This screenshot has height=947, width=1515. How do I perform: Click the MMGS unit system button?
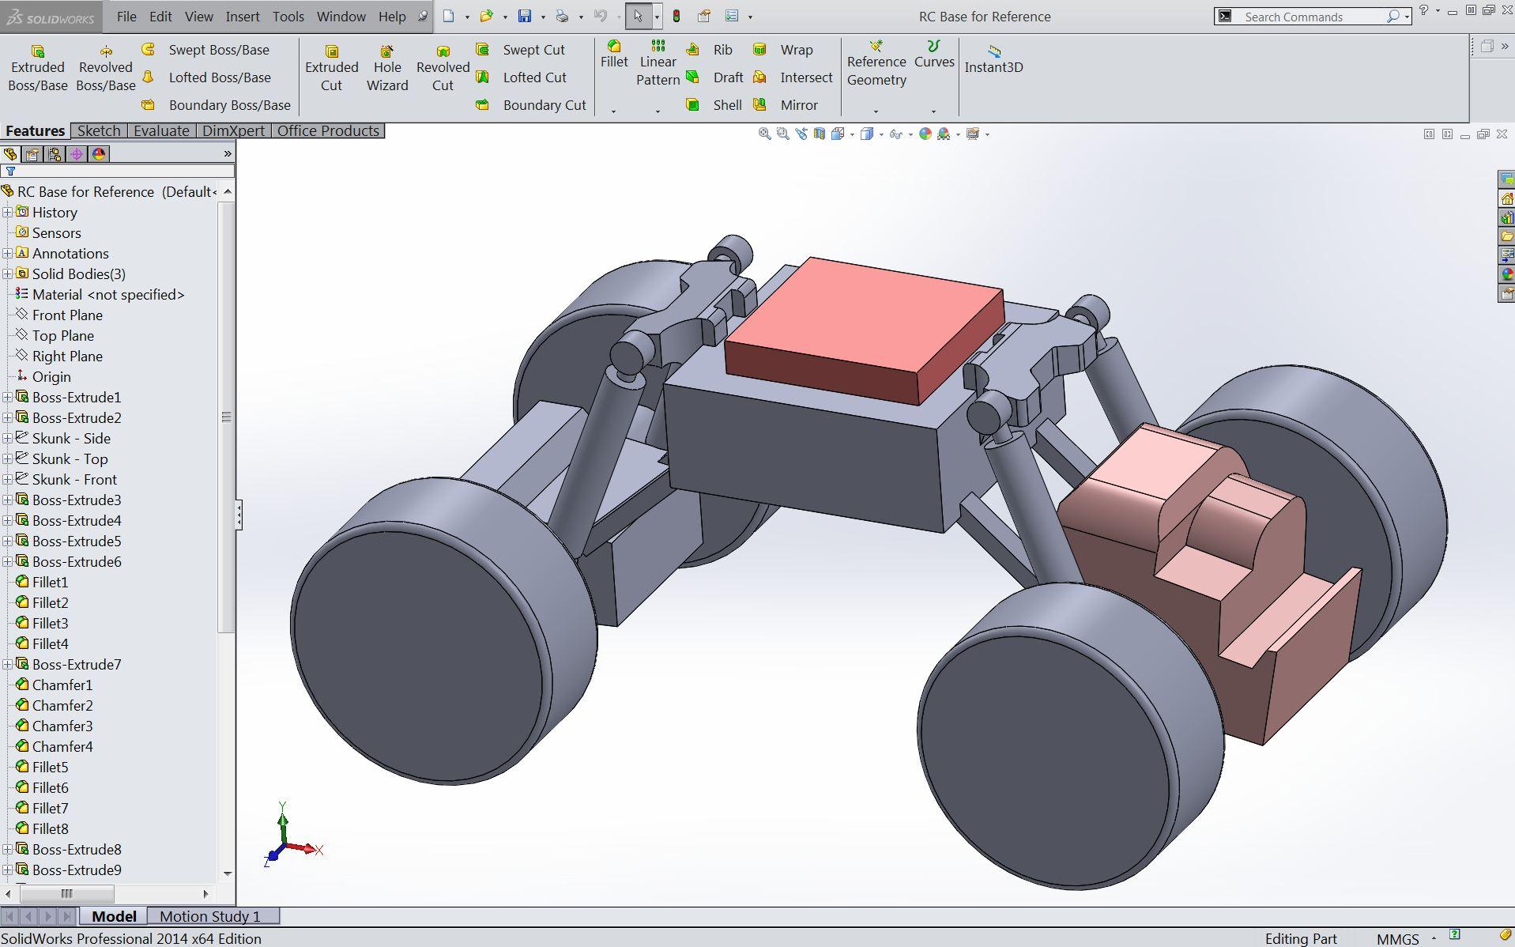coord(1397,938)
